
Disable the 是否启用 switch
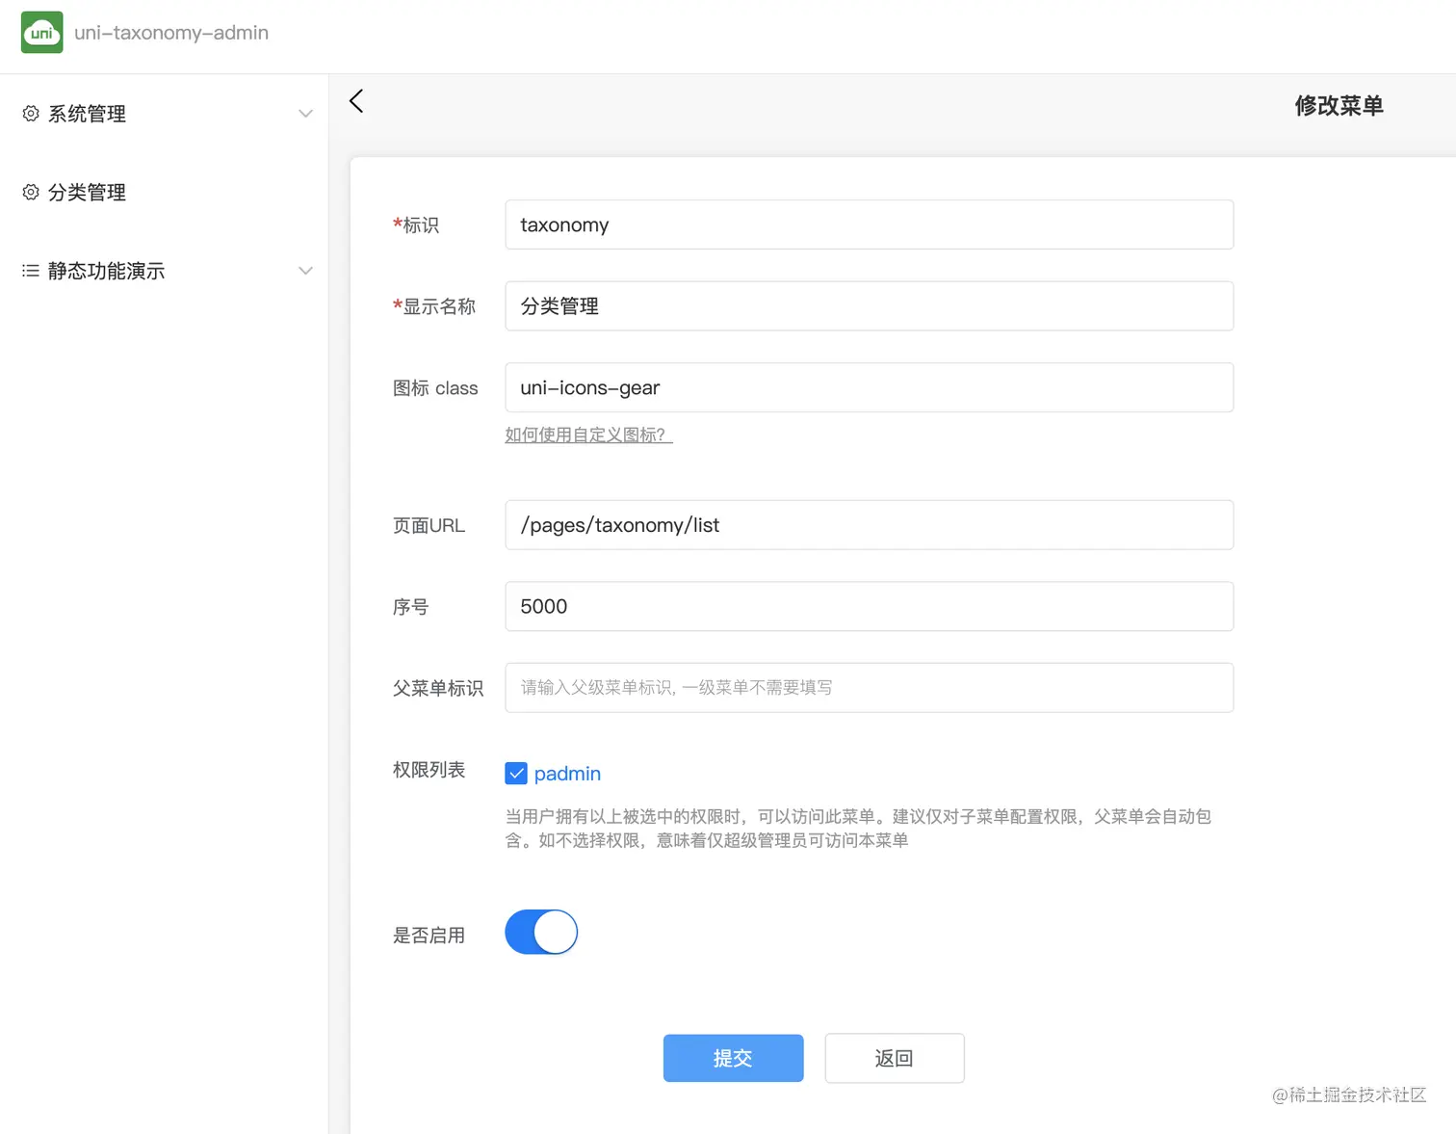tap(540, 932)
